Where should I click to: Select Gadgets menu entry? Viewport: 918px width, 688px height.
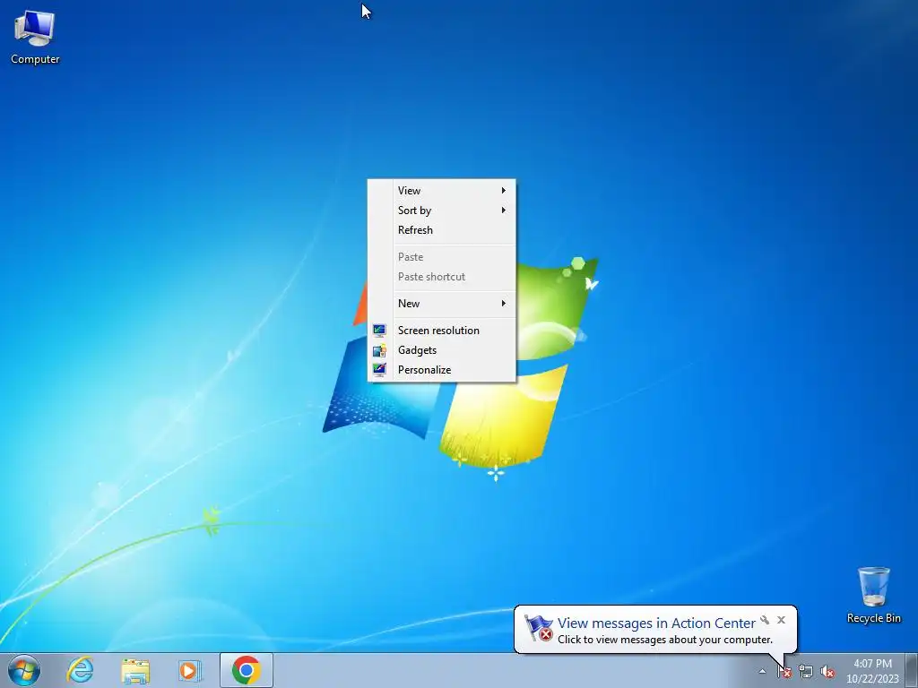pyautogui.click(x=441, y=350)
